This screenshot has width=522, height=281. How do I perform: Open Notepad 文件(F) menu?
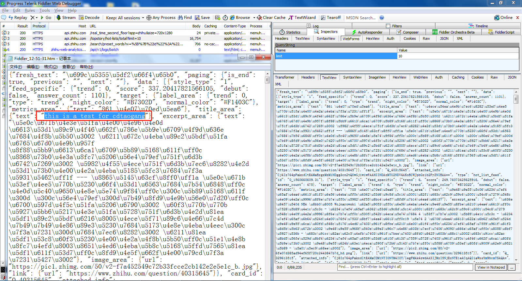coord(16,67)
